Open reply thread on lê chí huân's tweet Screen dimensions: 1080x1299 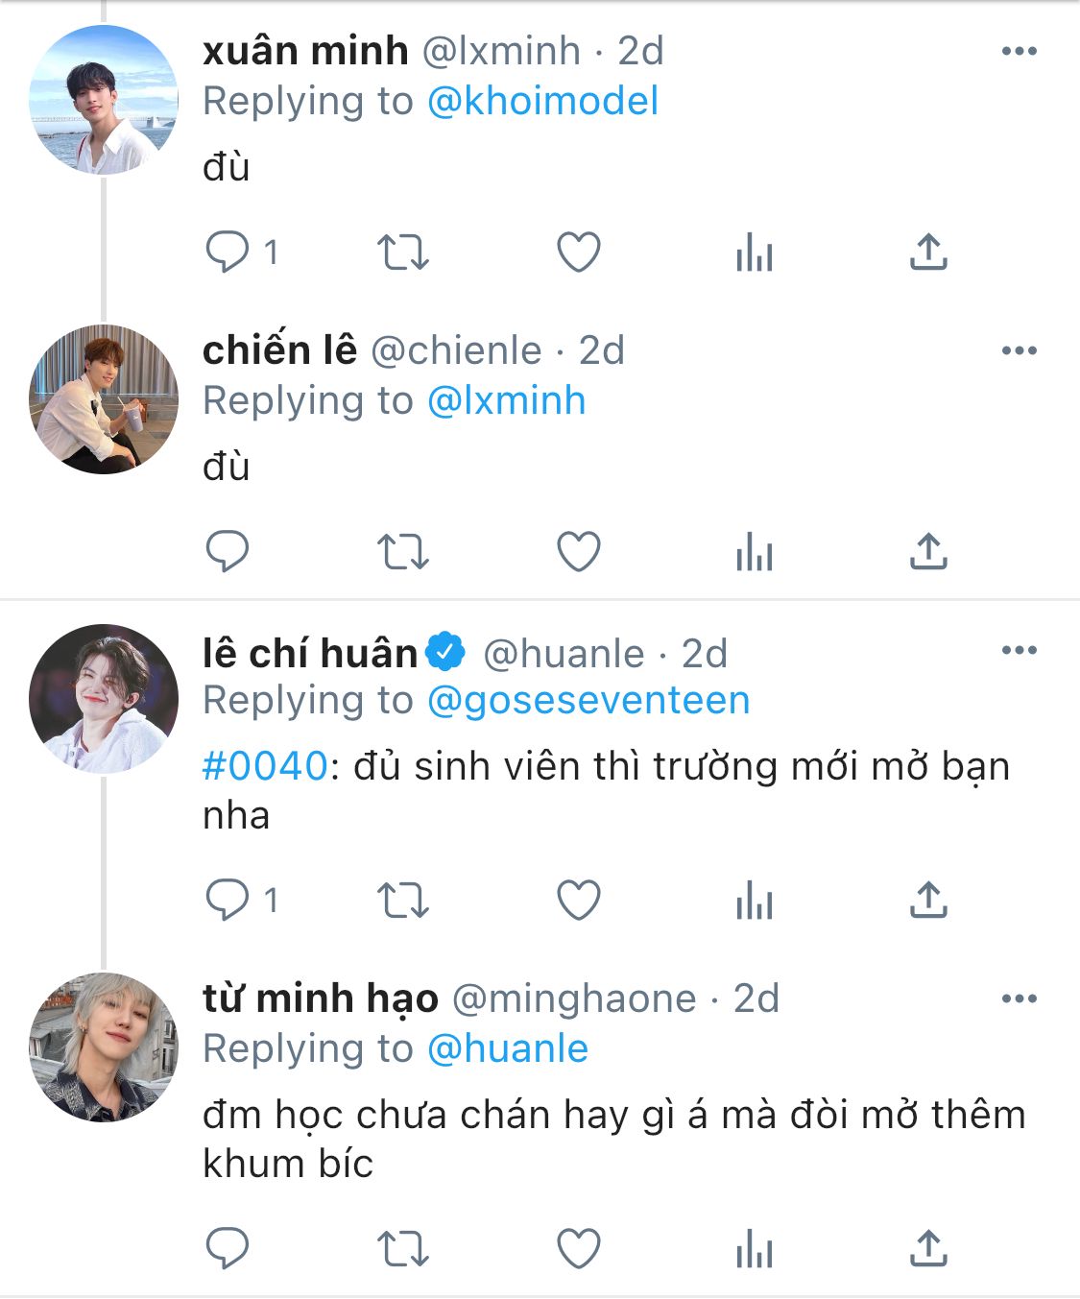coord(242,901)
